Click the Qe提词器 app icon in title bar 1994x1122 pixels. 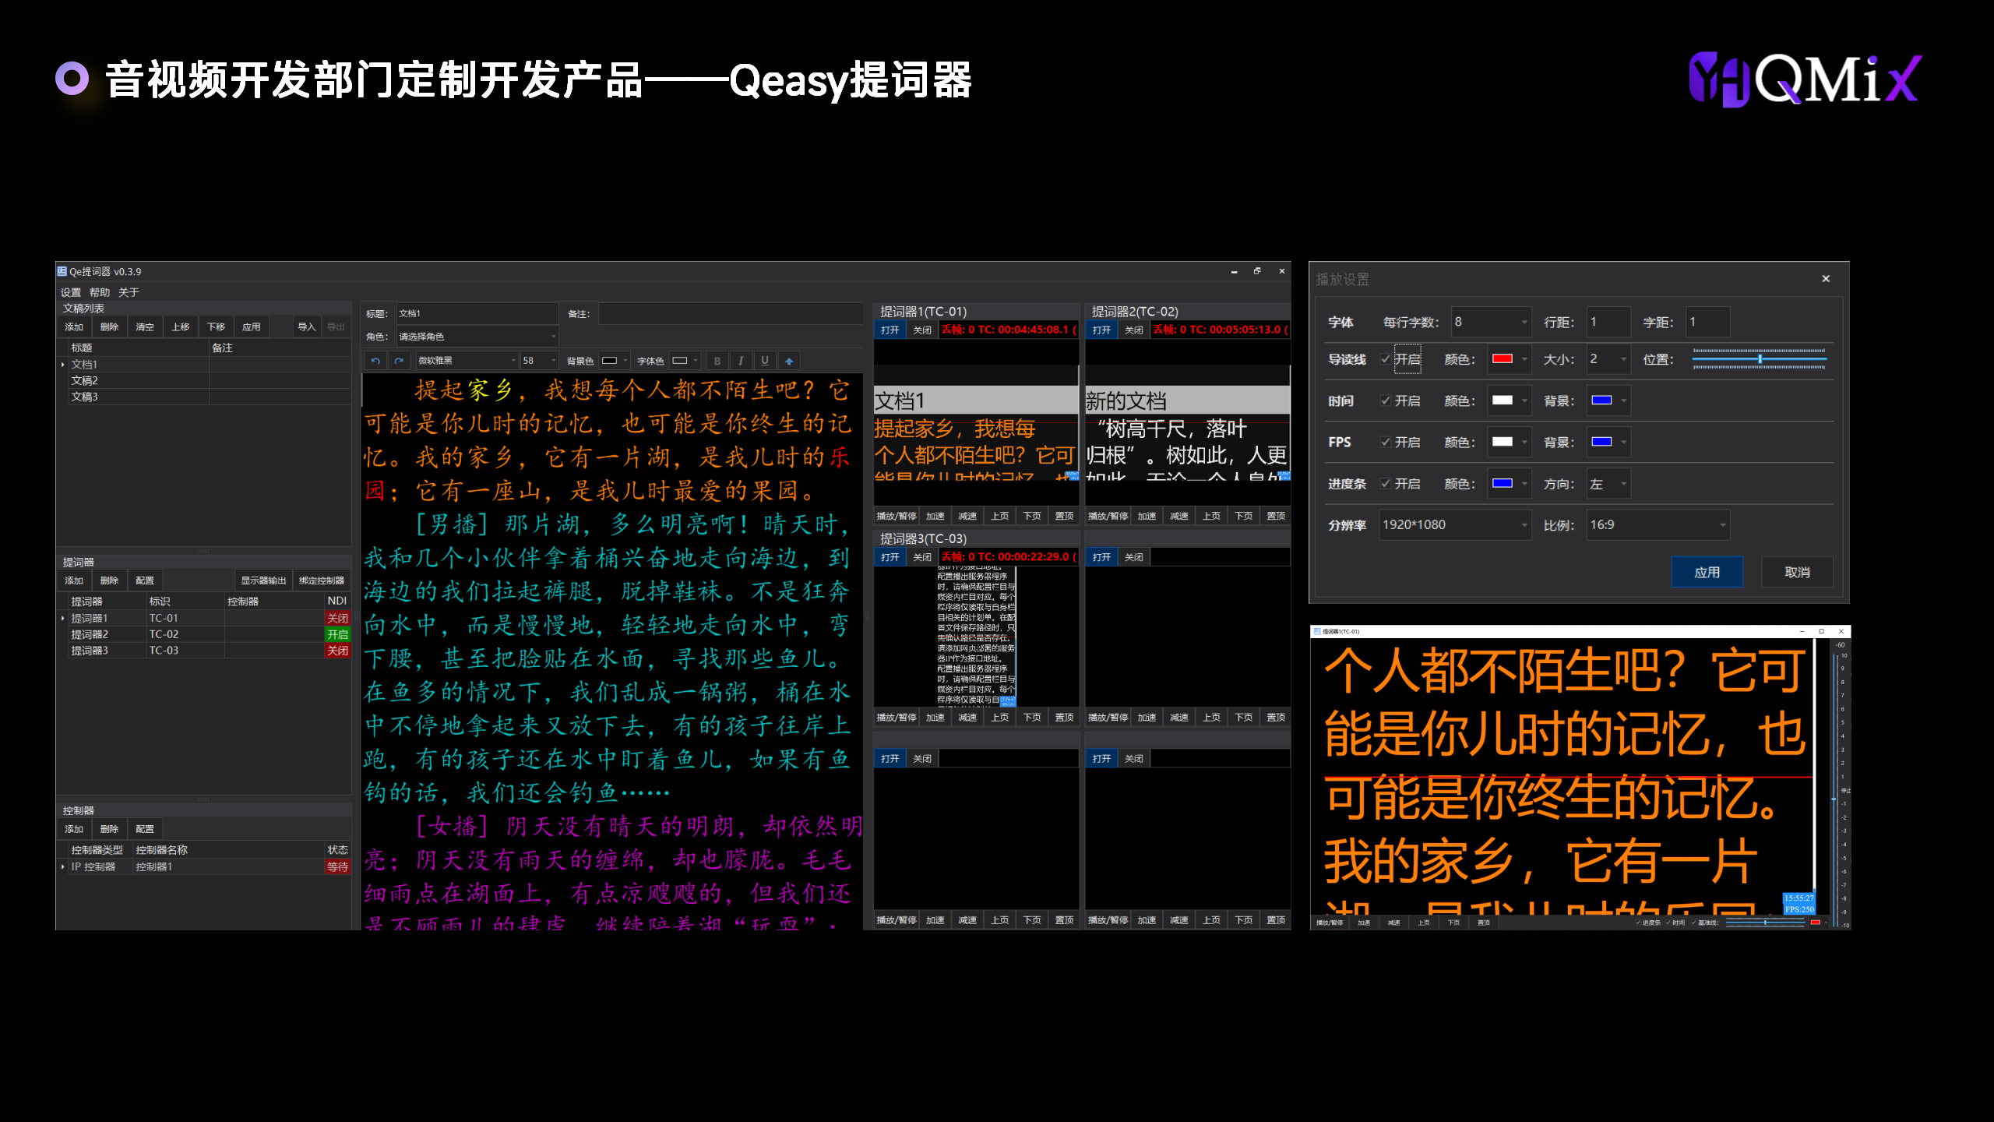(62, 271)
